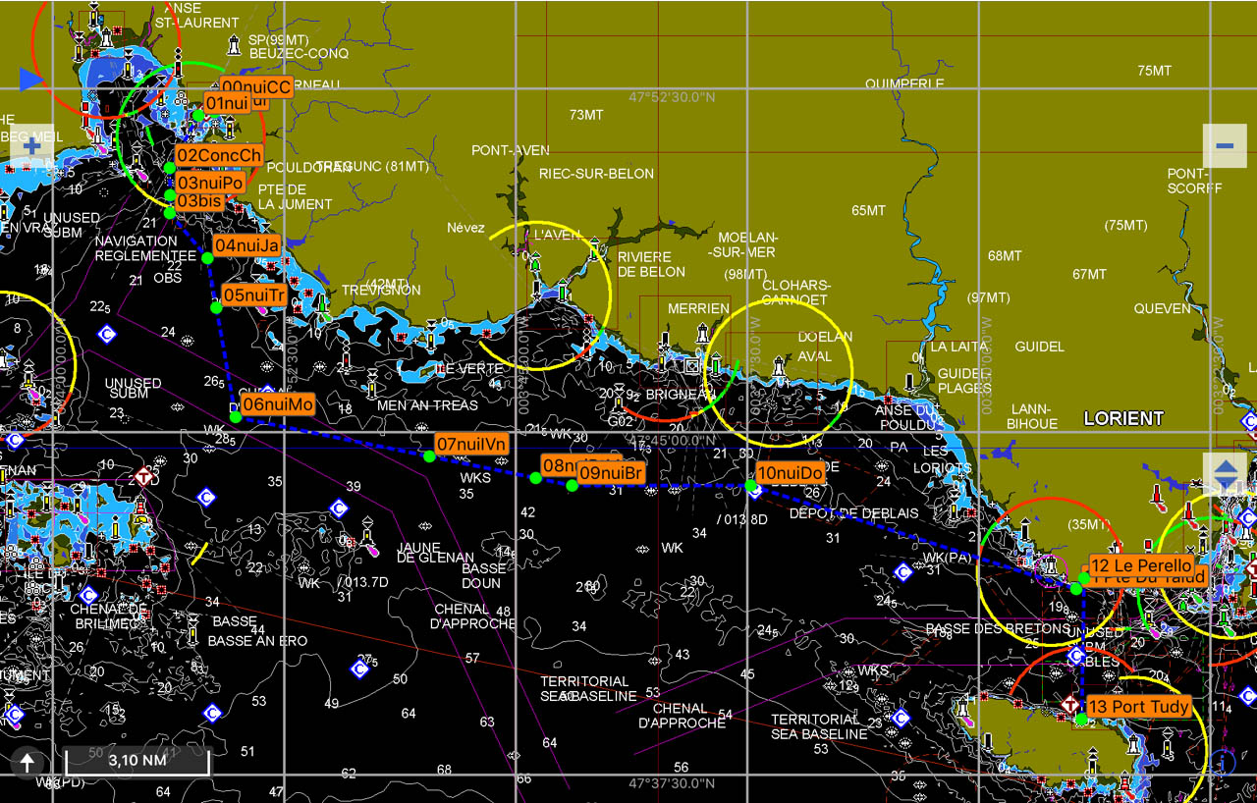Tap blue C diamond beside WK(PA) 31
Viewport: 1257px width, 803px height.
[x=903, y=572]
